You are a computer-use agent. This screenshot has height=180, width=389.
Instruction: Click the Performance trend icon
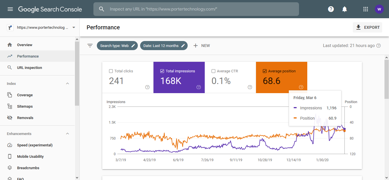(10, 56)
